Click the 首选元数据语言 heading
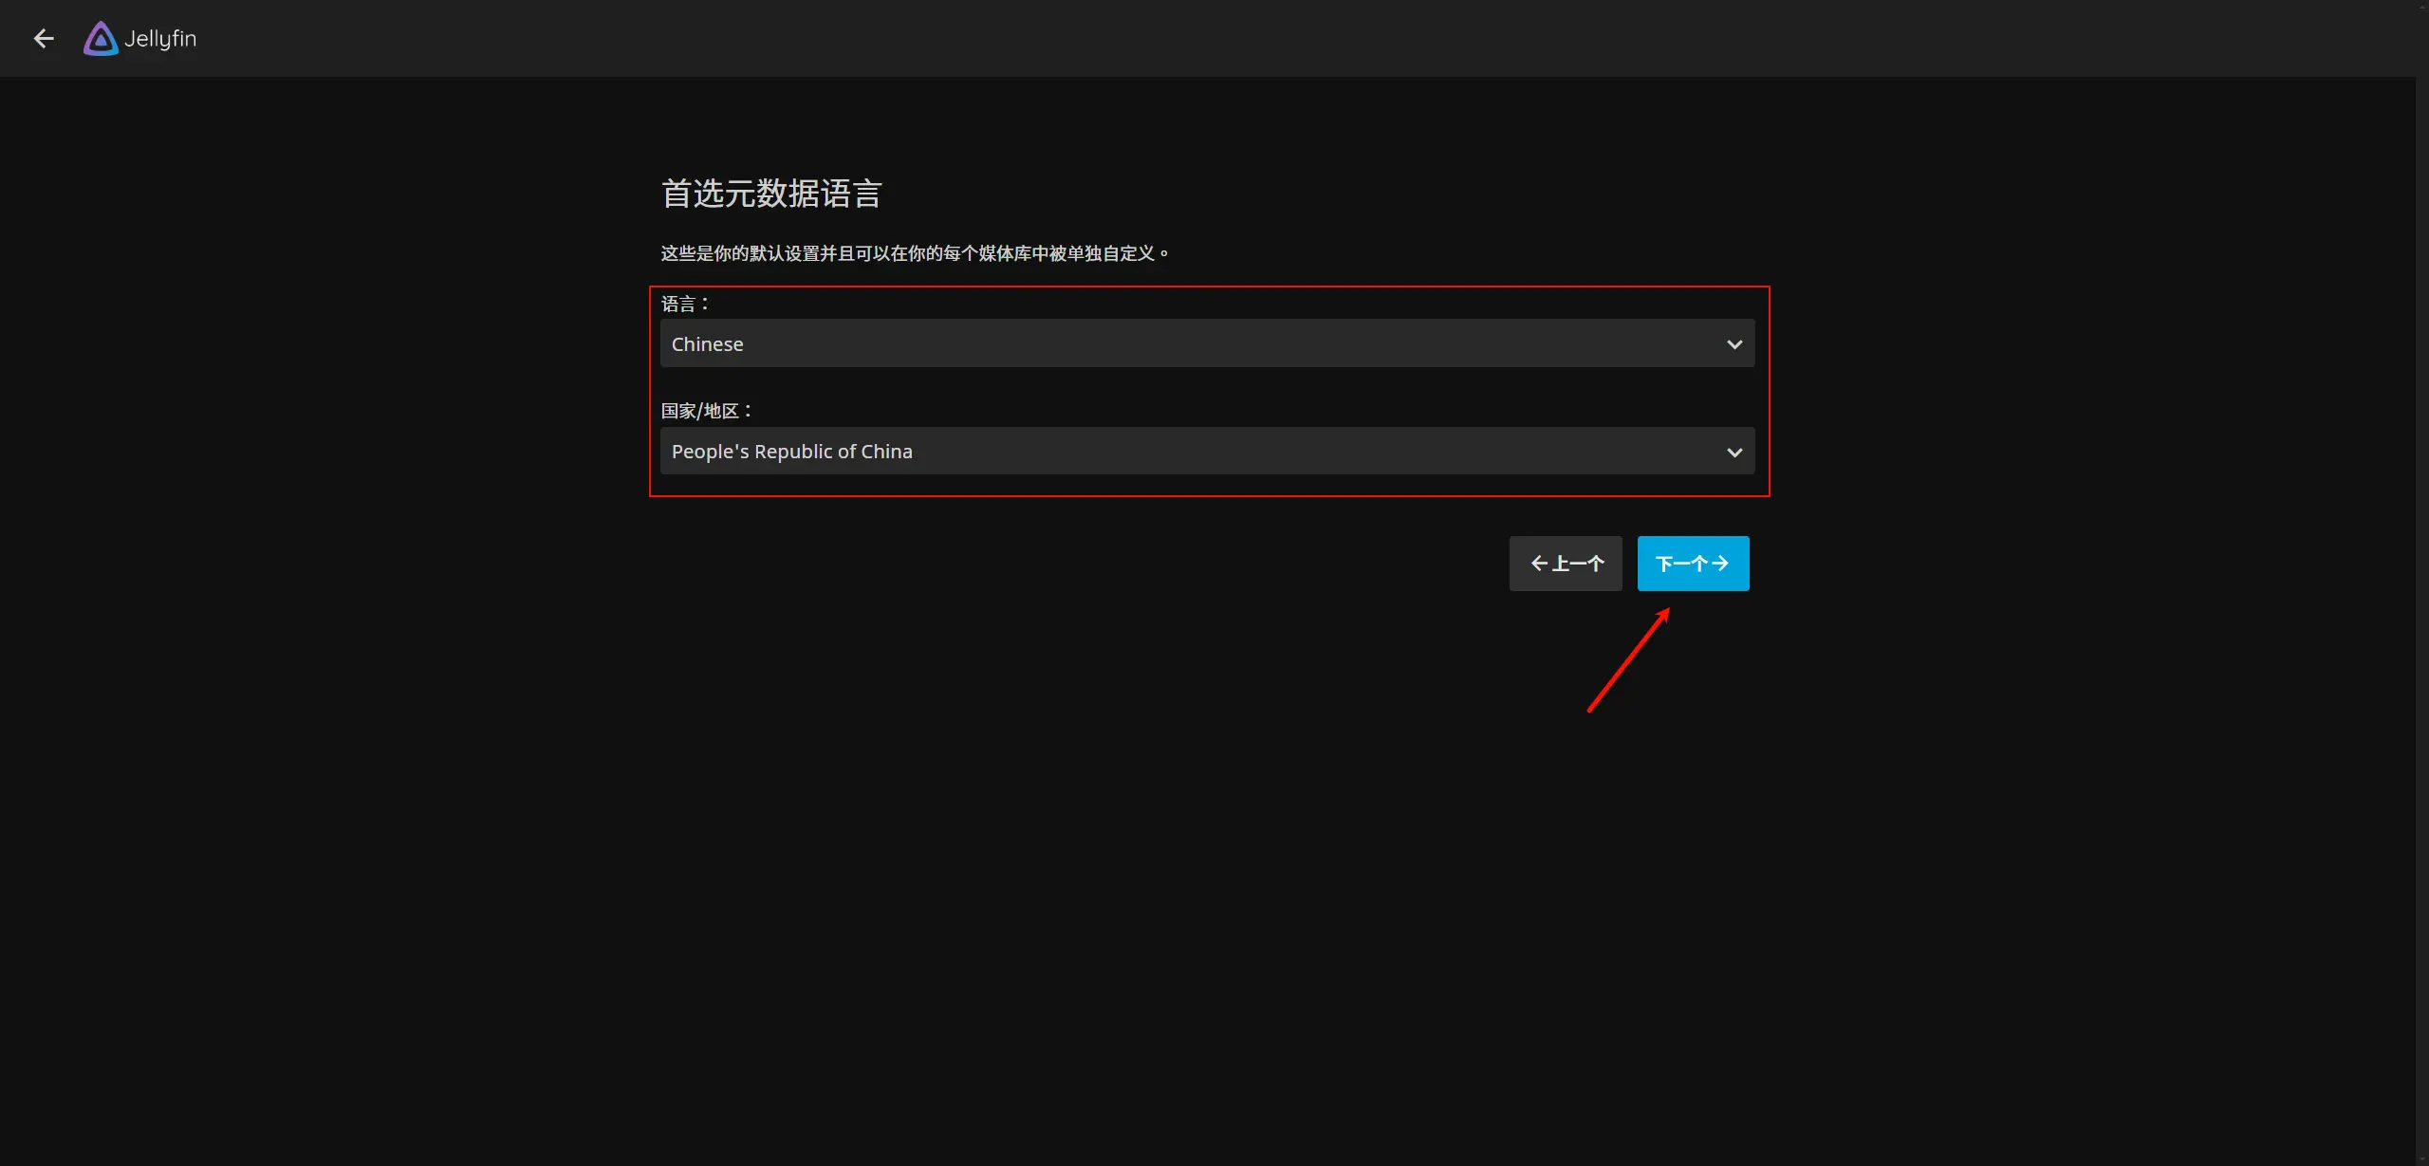This screenshot has width=2429, height=1166. (770, 194)
